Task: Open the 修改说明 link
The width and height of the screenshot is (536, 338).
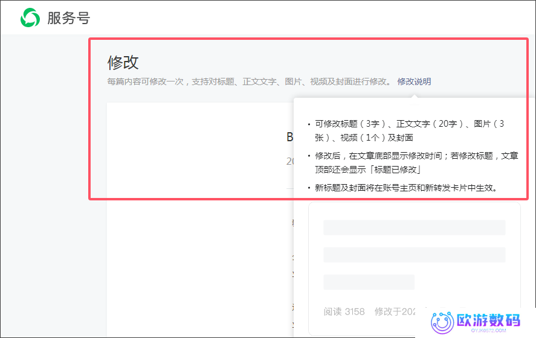Action: 414,81
